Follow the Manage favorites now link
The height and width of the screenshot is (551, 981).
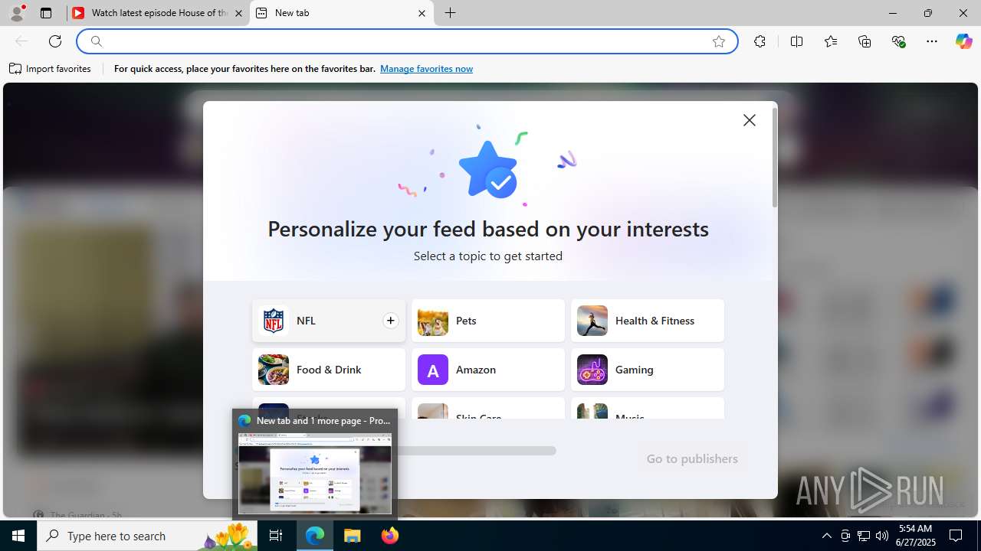(426, 69)
